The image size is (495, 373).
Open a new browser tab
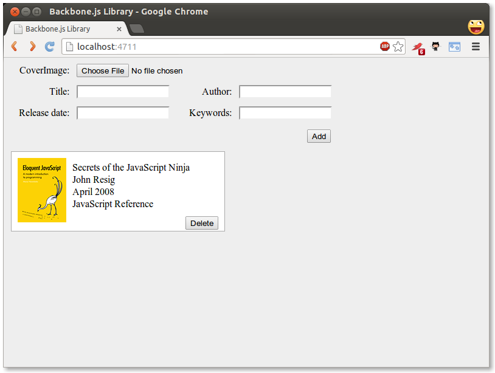click(137, 29)
